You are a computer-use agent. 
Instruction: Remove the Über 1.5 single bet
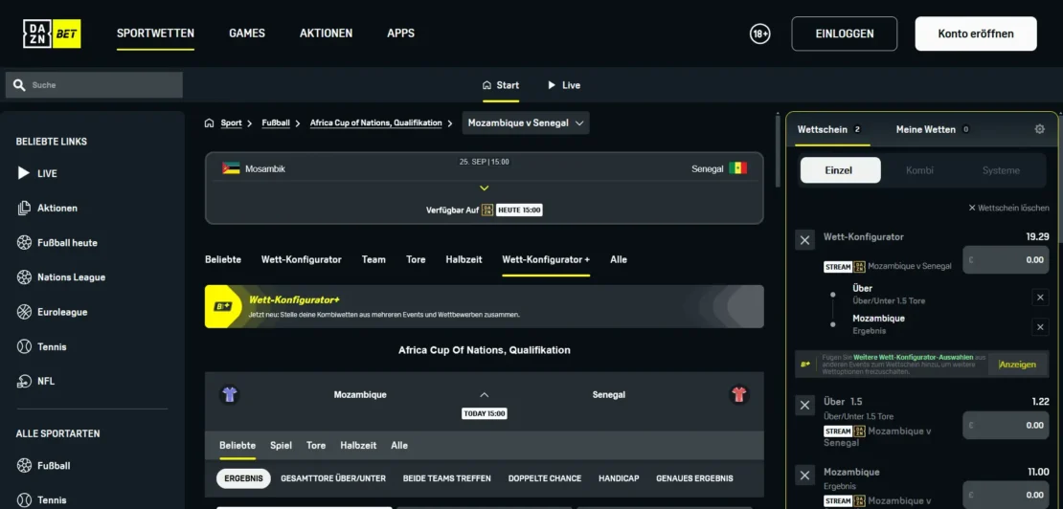coord(804,405)
